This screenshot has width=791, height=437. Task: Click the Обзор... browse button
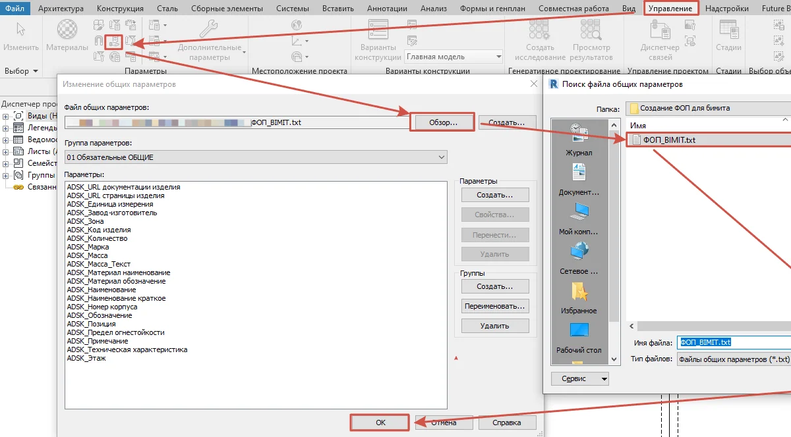tap(442, 122)
